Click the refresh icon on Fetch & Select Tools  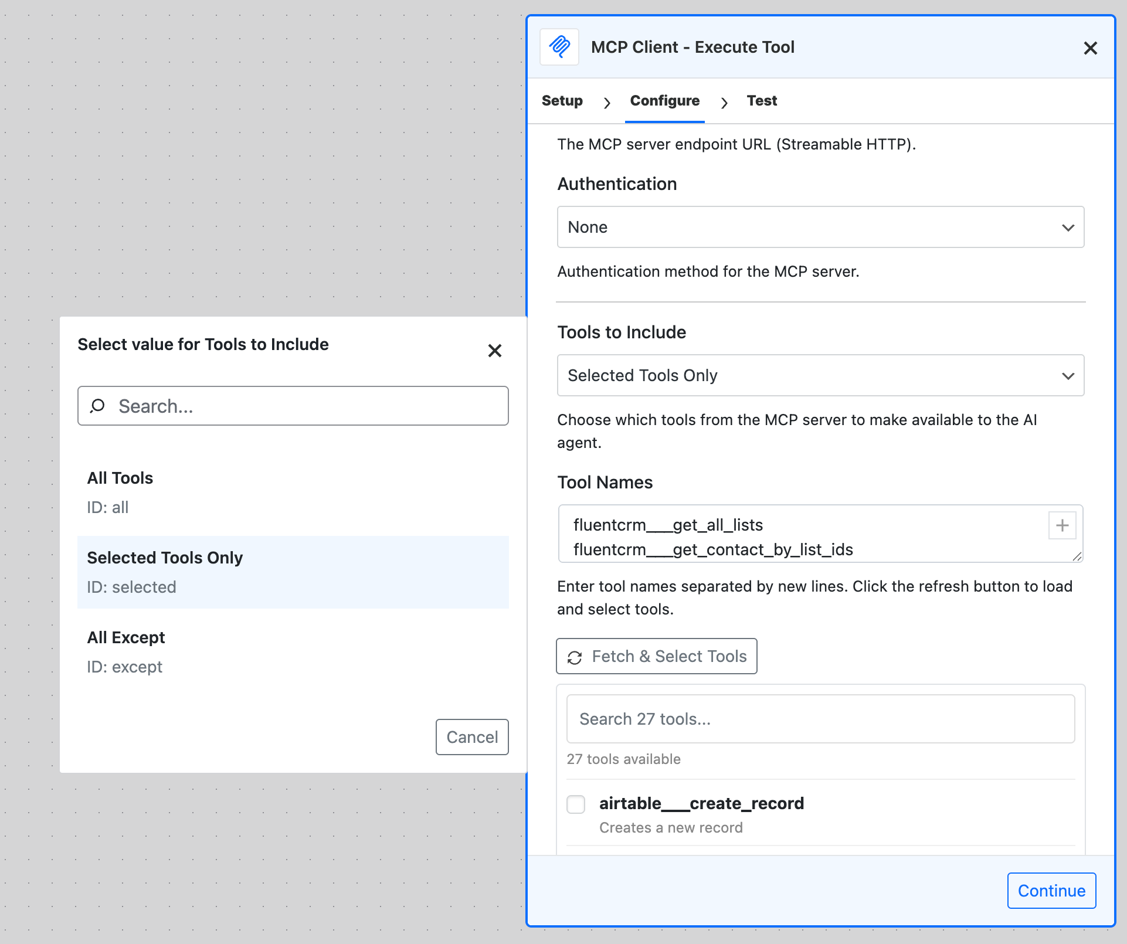pyautogui.click(x=575, y=656)
